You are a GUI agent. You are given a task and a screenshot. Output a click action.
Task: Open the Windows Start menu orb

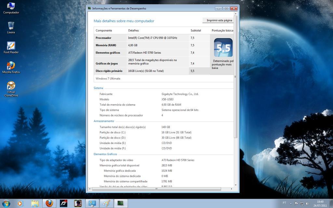pos(6,203)
